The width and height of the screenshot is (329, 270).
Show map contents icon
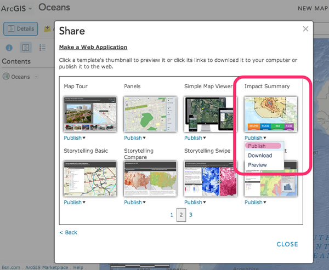click(x=26, y=48)
